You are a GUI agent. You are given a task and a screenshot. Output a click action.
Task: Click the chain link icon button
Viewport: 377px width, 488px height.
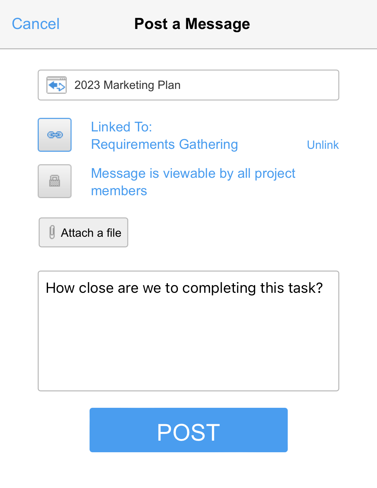coord(54,135)
